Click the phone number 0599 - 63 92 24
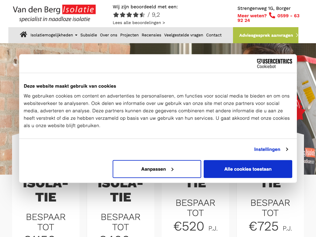This screenshot has width=316, height=237. (268, 18)
